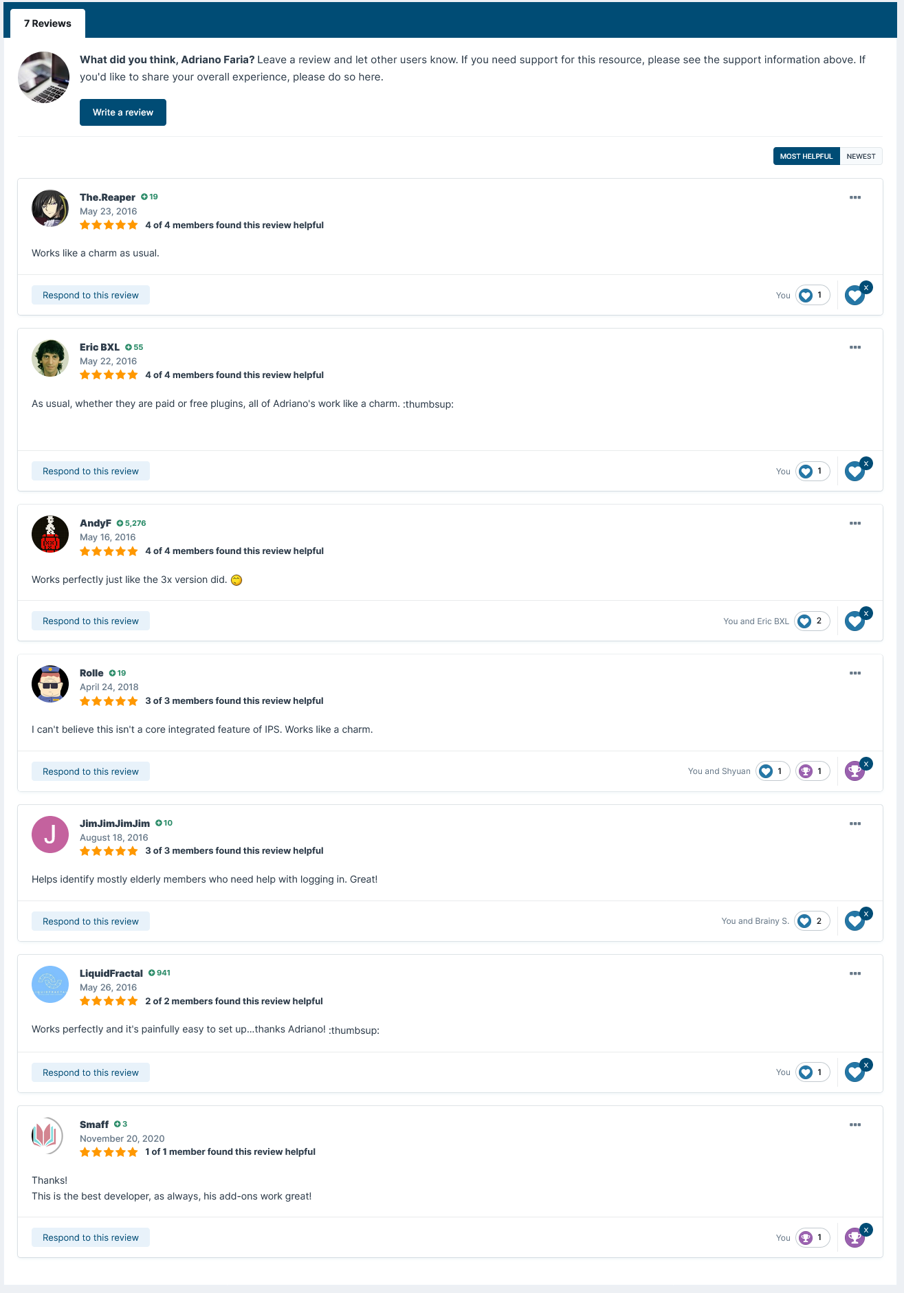Select the 7 Reviews tab

click(47, 23)
